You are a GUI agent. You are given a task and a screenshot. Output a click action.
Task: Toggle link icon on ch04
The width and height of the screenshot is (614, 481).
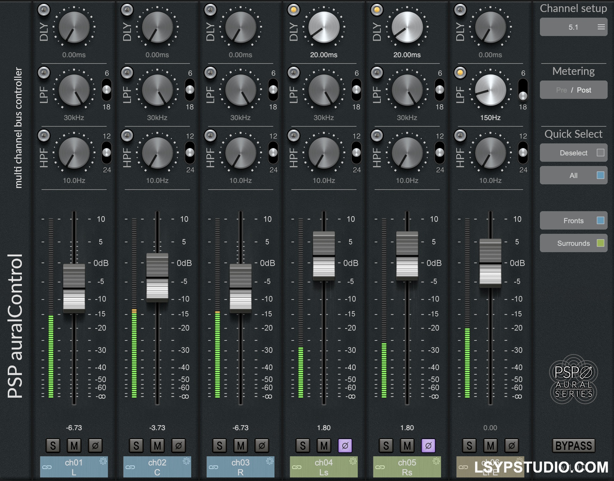coord(297,467)
